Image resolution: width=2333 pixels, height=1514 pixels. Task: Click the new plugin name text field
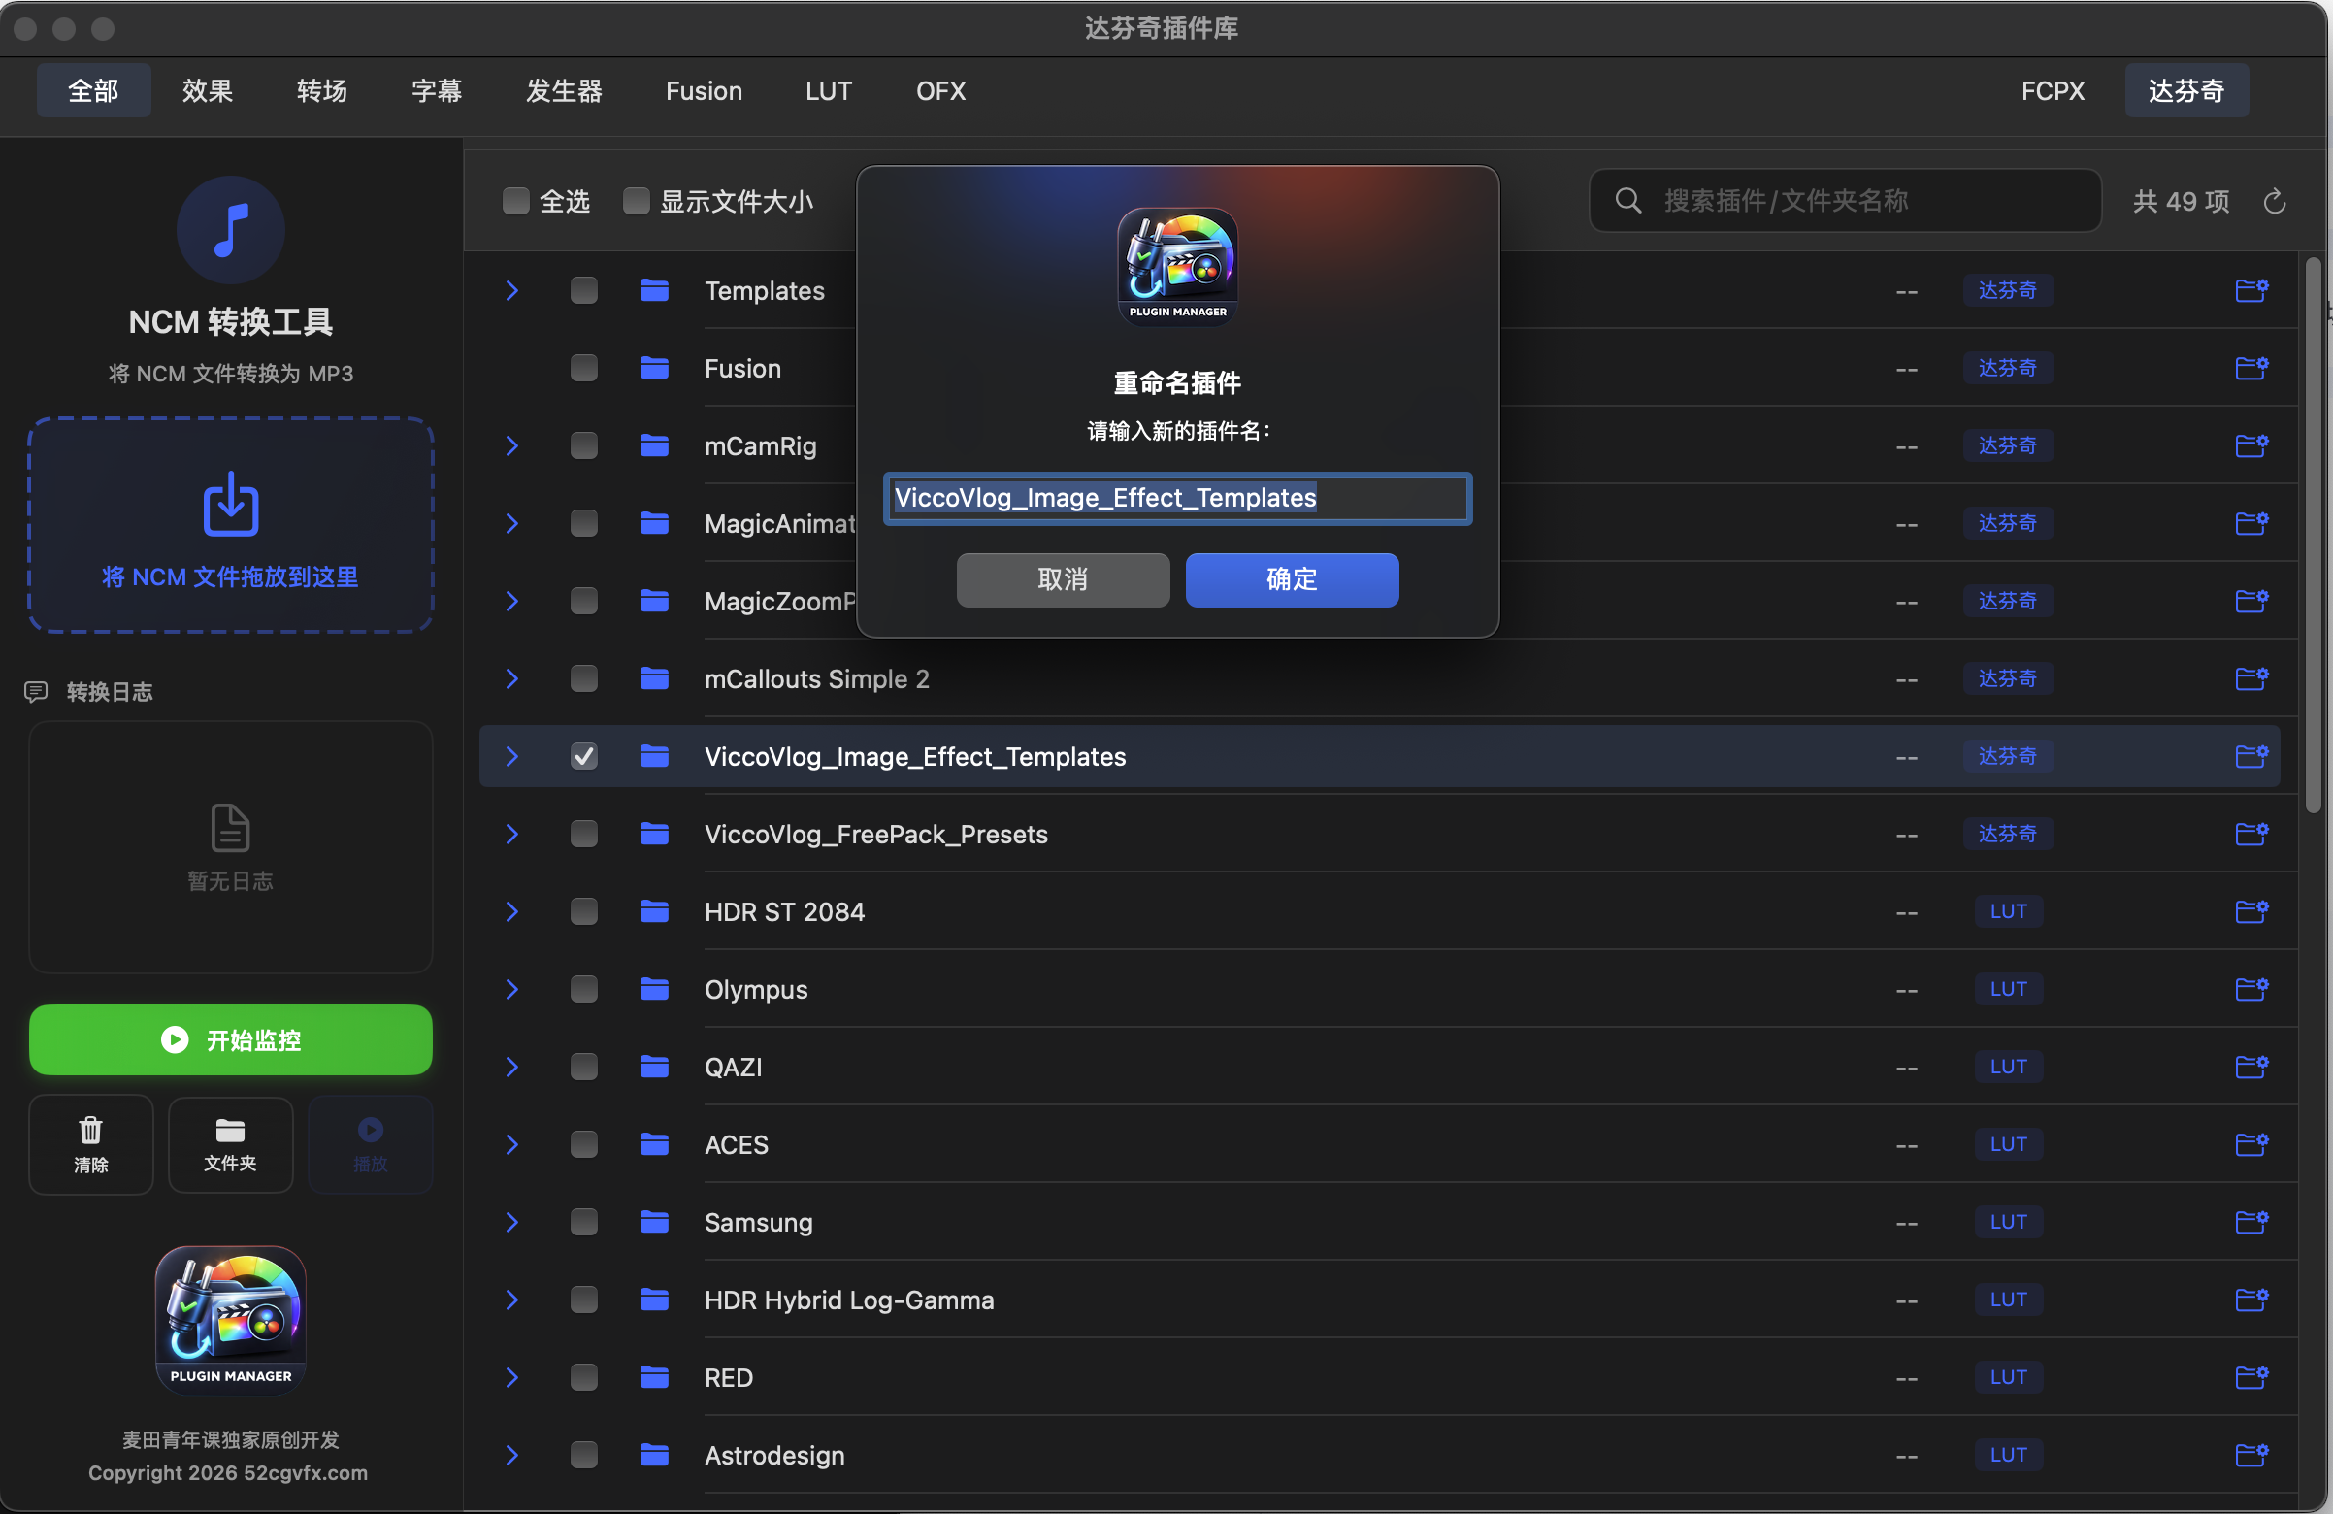click(x=1176, y=498)
